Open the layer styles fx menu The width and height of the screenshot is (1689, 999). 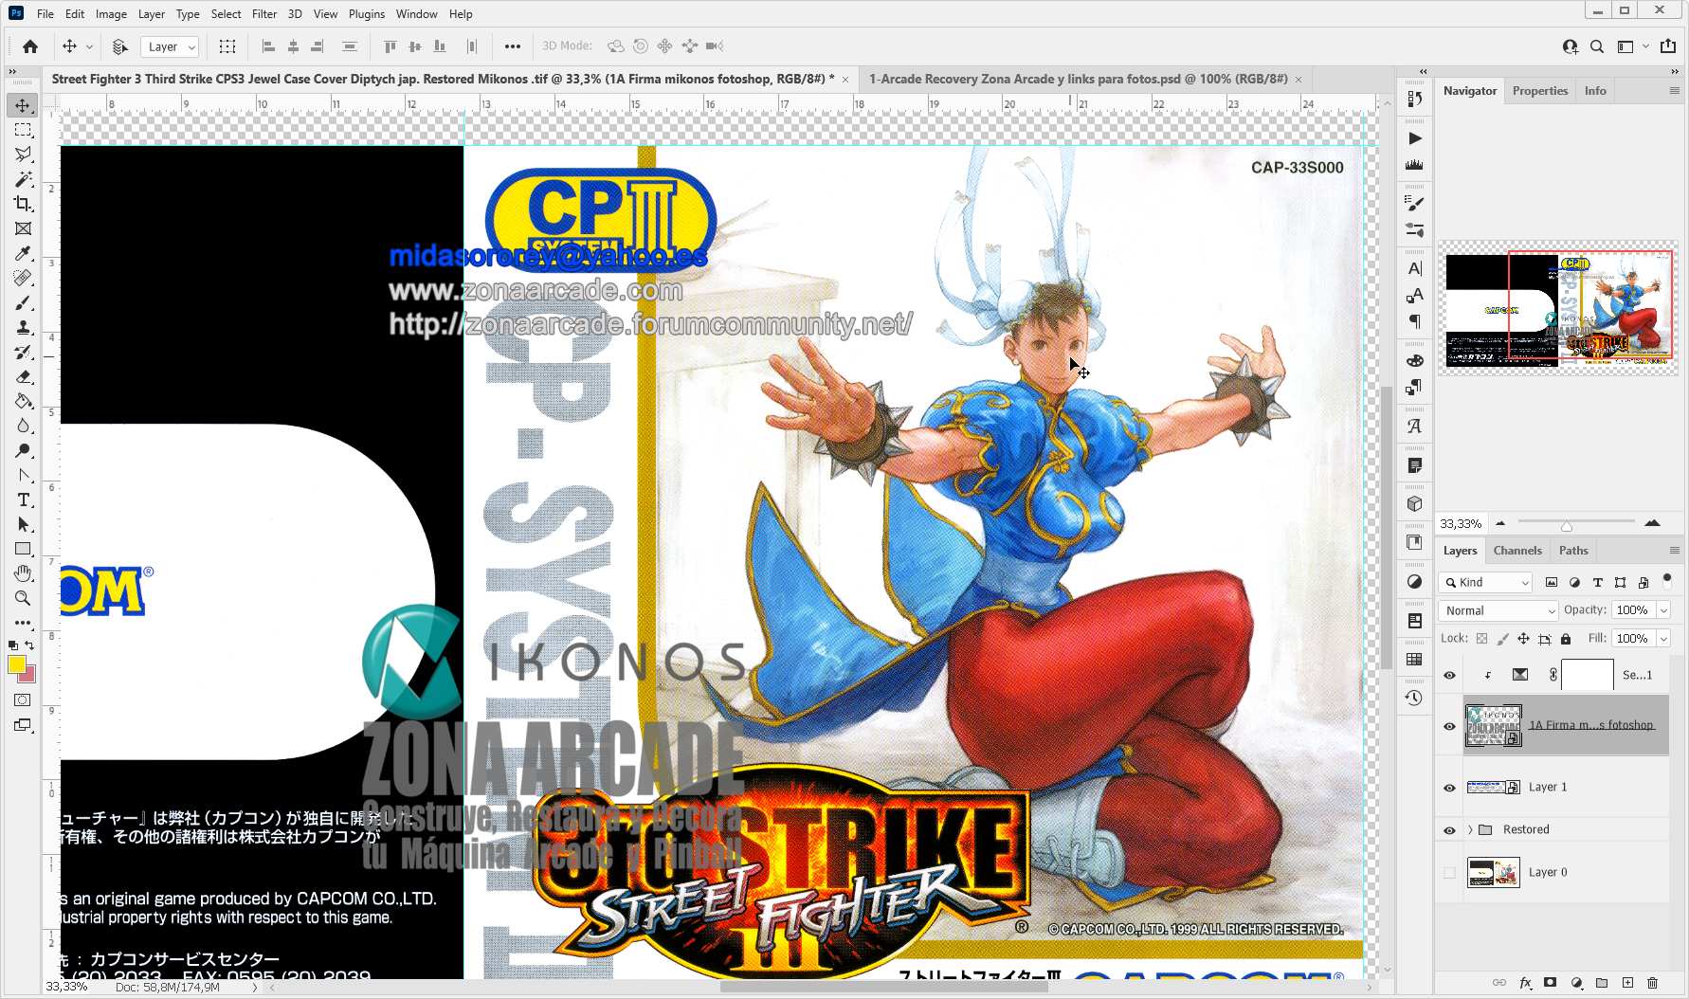click(1526, 983)
